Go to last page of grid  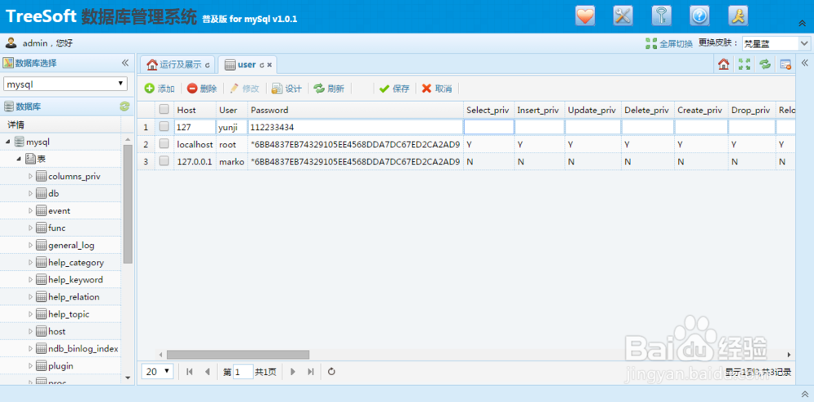310,371
